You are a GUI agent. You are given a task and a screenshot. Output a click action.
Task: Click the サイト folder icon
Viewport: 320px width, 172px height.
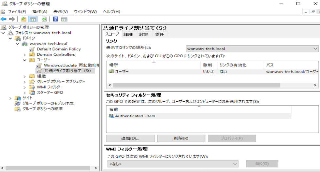point(18,98)
